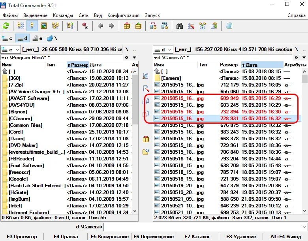Open file search with binoculars icon
Image resolution: width=308 pixels, height=241 pixels.
click(180, 26)
